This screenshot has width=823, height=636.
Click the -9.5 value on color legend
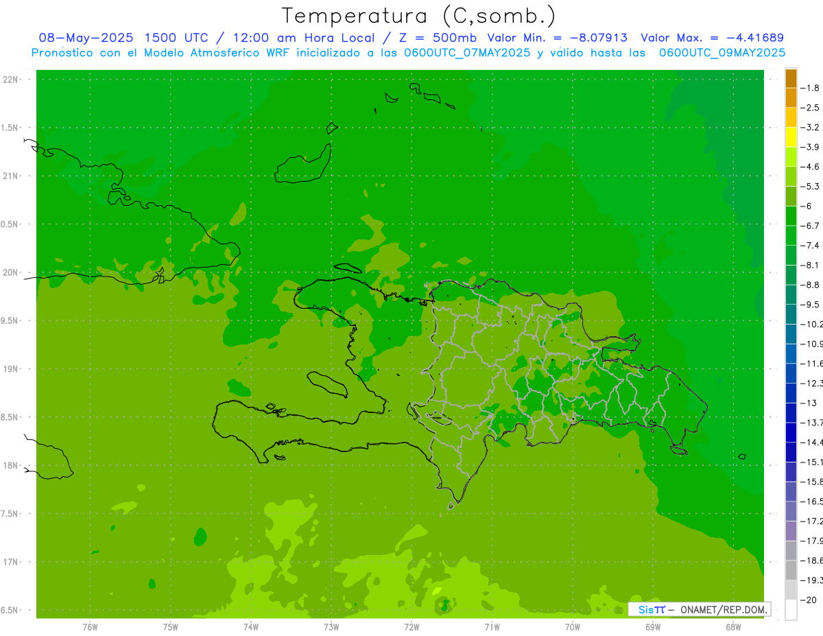[x=811, y=305]
